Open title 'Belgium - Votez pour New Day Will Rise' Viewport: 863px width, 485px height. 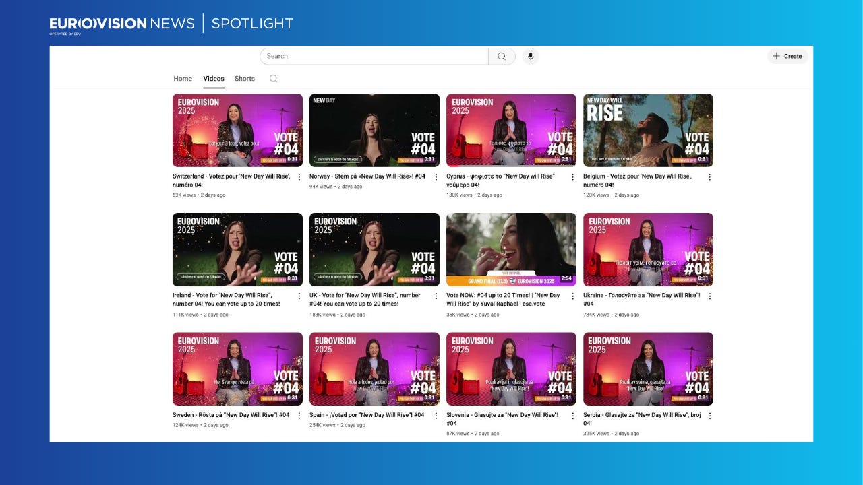(x=638, y=181)
